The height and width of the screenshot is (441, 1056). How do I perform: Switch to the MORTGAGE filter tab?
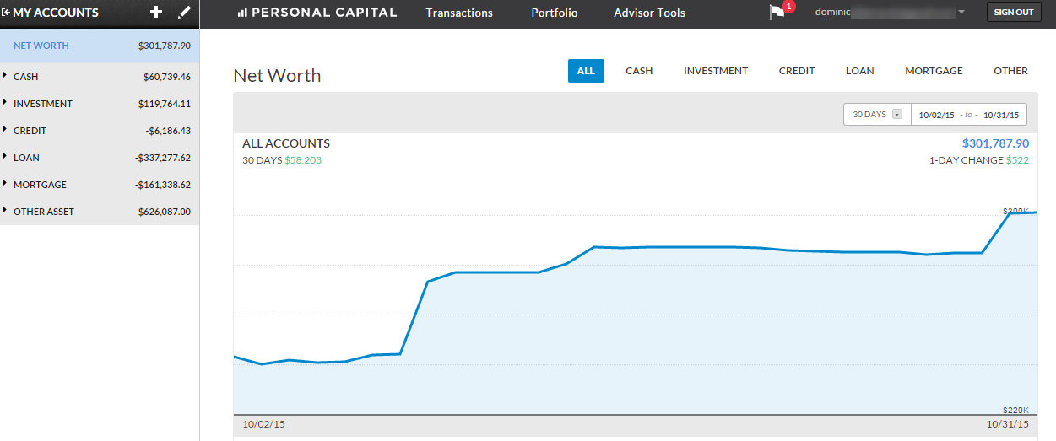934,71
